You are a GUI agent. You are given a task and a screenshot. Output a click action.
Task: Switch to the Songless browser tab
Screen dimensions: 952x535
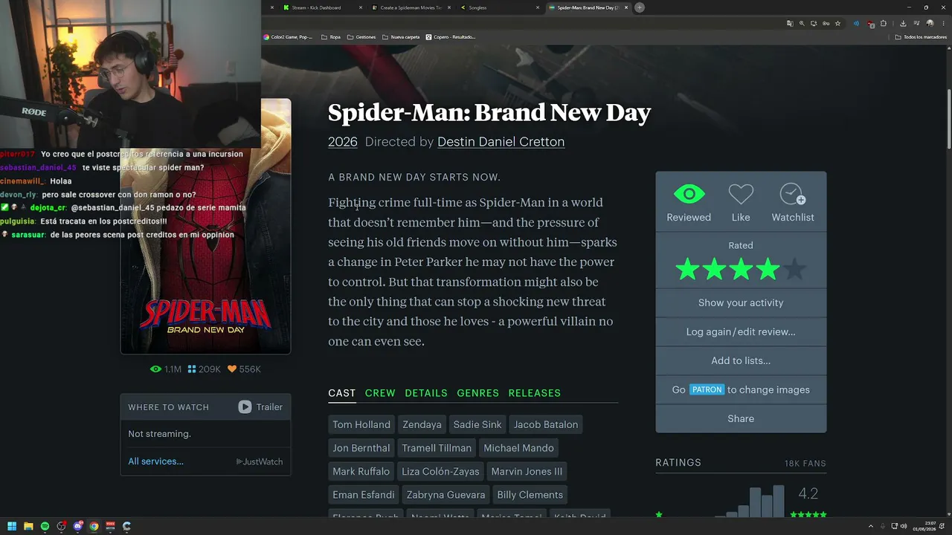pyautogui.click(x=500, y=7)
